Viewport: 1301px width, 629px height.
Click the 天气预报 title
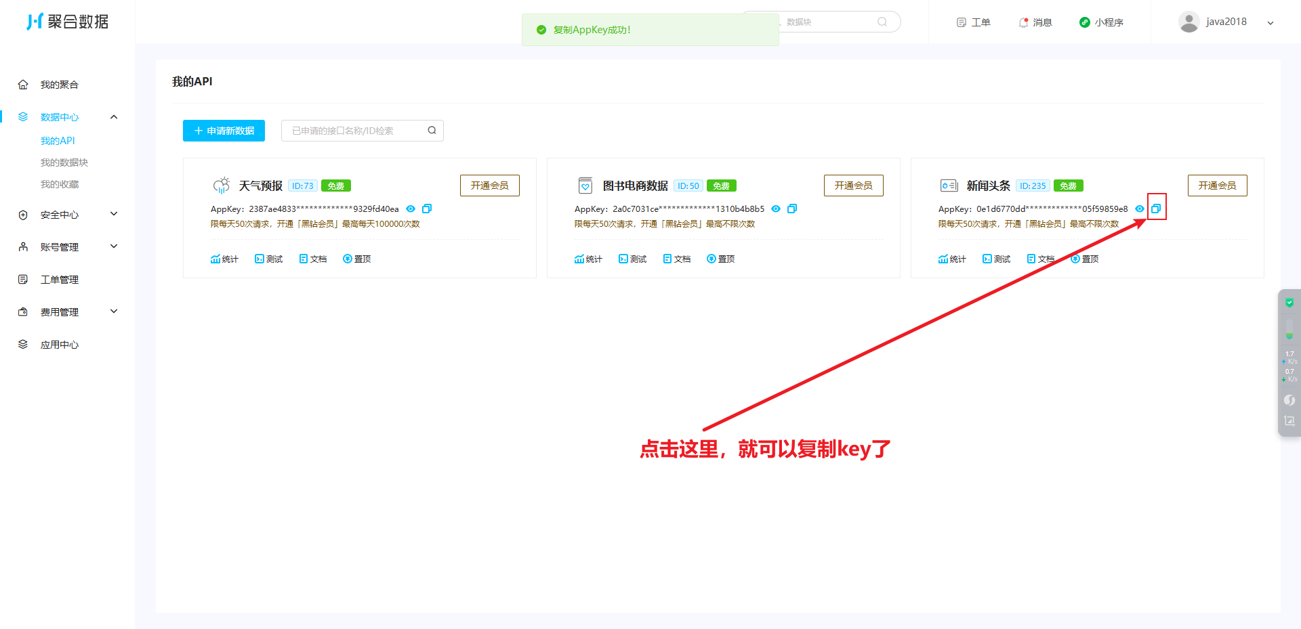coord(260,186)
